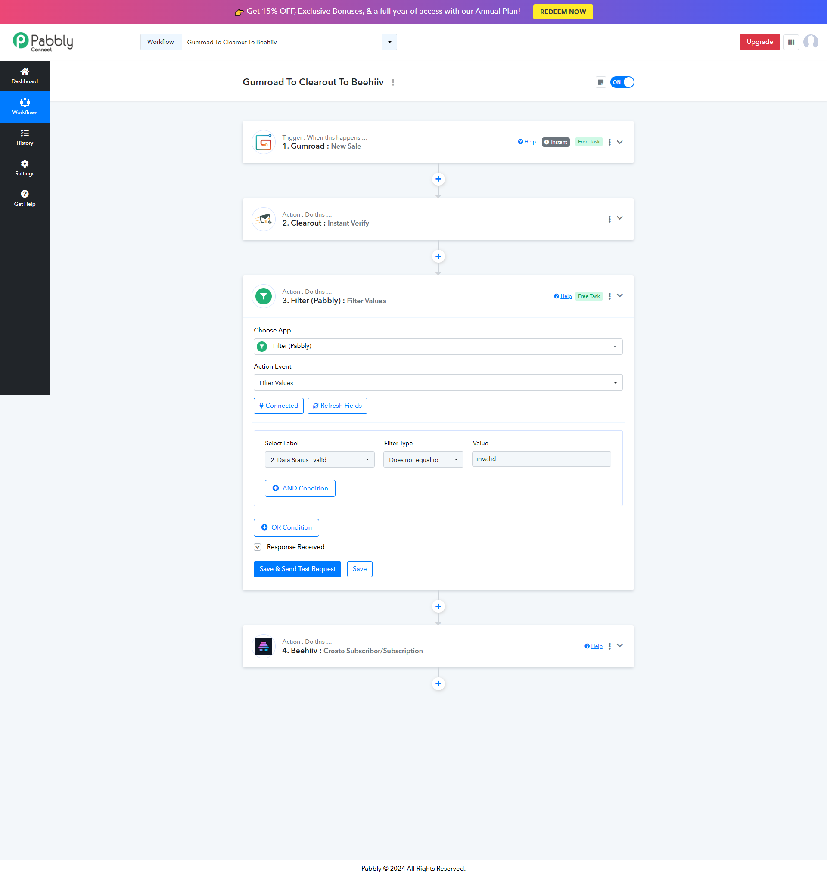Toggle the Response Received section

[258, 547]
